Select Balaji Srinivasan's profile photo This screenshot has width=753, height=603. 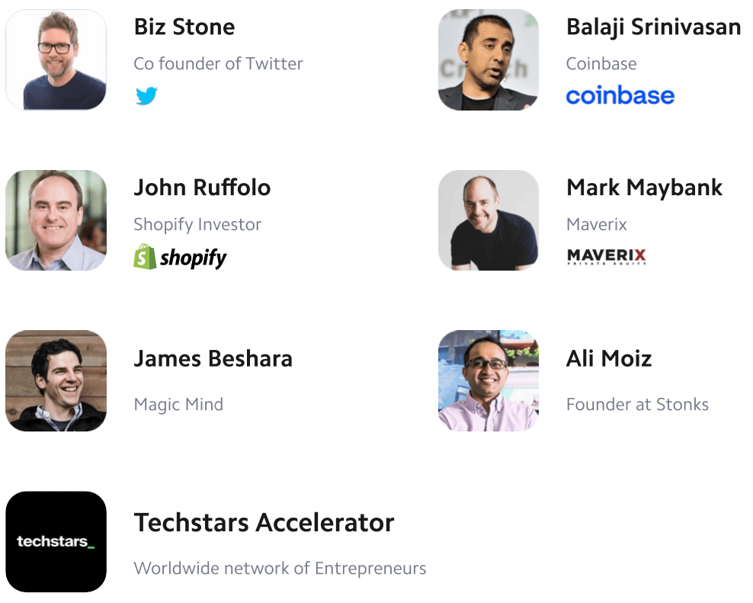[x=489, y=59]
